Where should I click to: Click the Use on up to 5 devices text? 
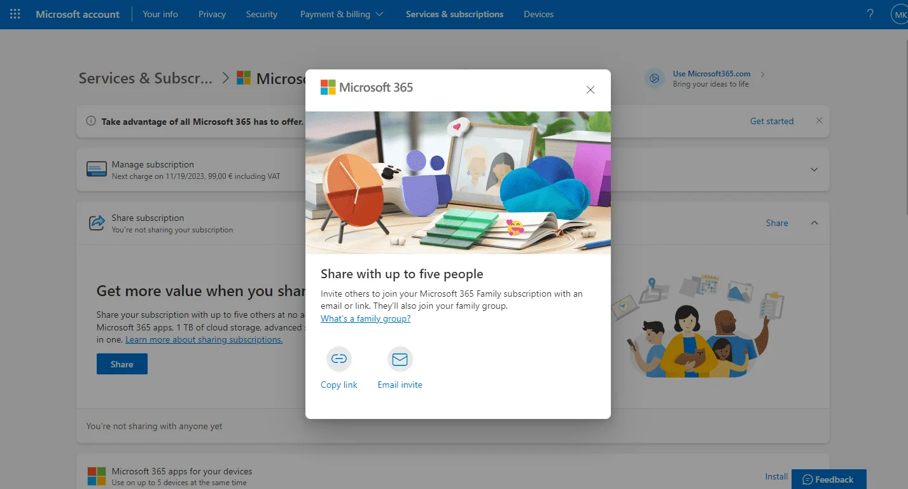click(x=179, y=483)
